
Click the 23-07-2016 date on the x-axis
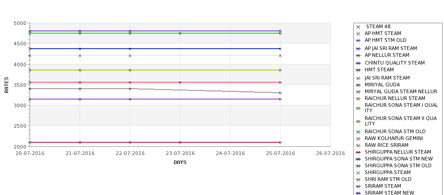pos(180,154)
